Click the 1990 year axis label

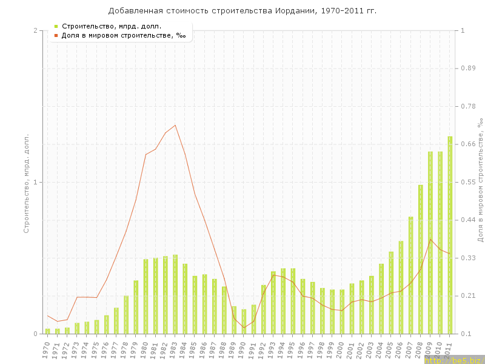(243, 350)
